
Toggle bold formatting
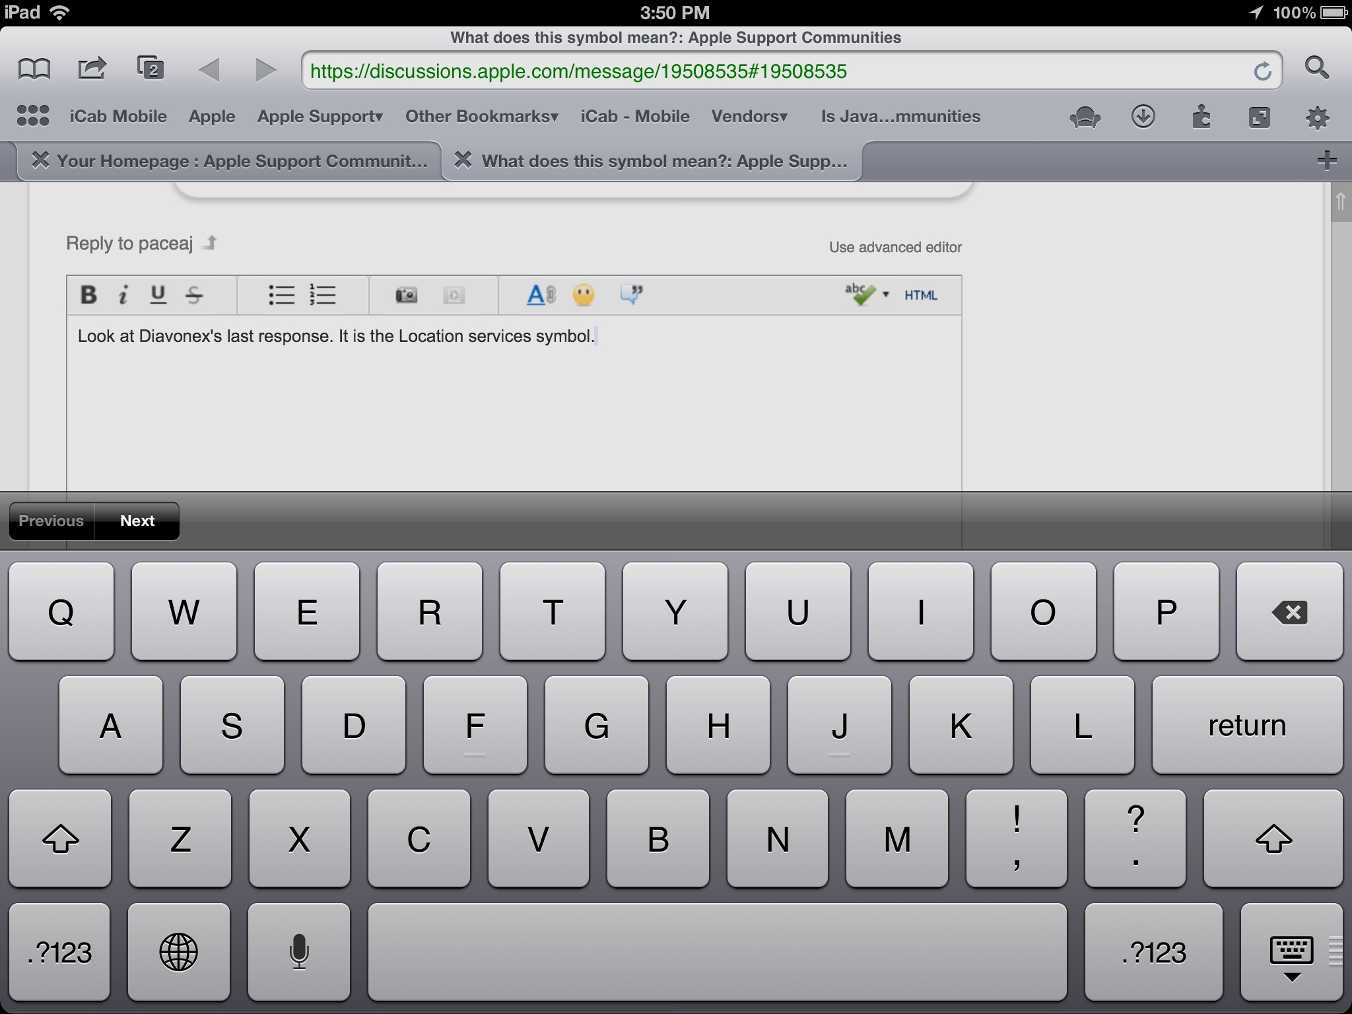[x=88, y=294]
